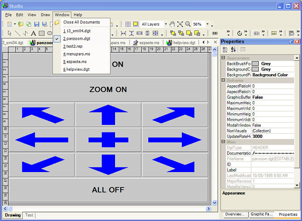Select the diagonal line drawing tool
The width and height of the screenshot is (302, 221).
(x=18, y=33)
